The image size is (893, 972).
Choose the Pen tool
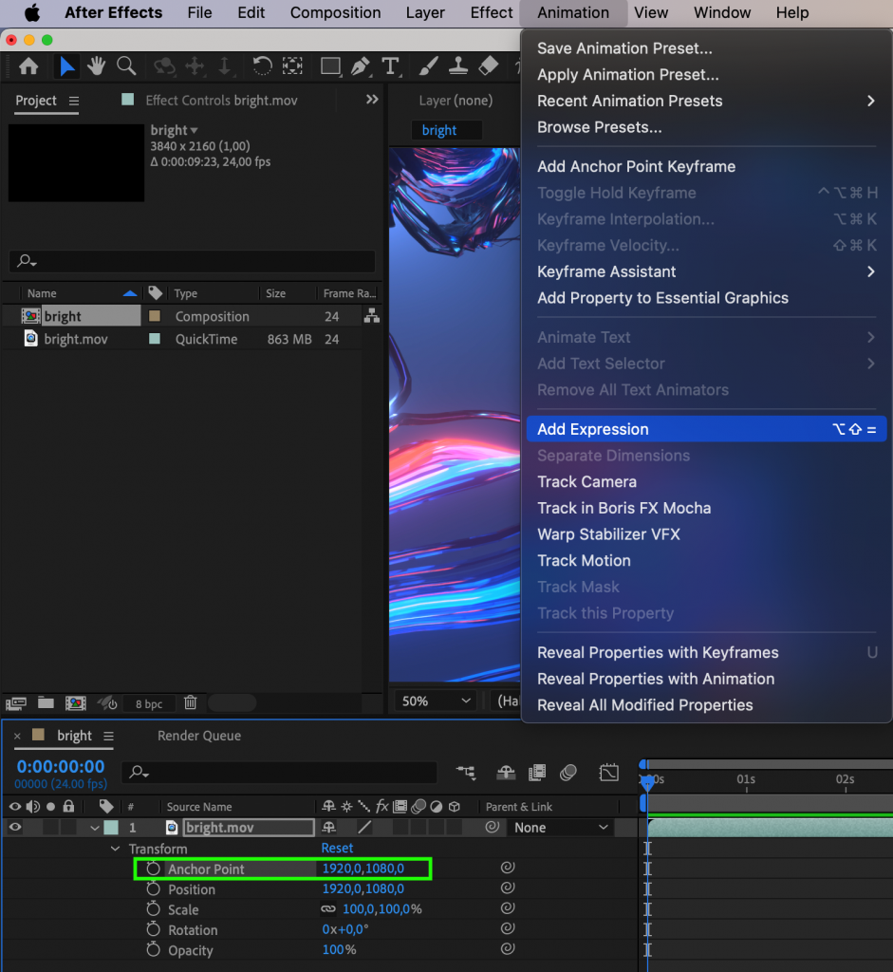point(362,66)
